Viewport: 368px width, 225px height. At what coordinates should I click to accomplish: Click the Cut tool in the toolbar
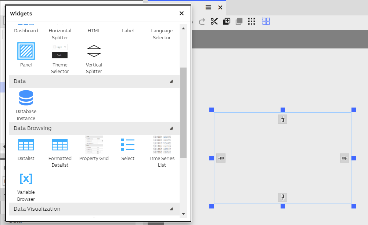pos(214,21)
